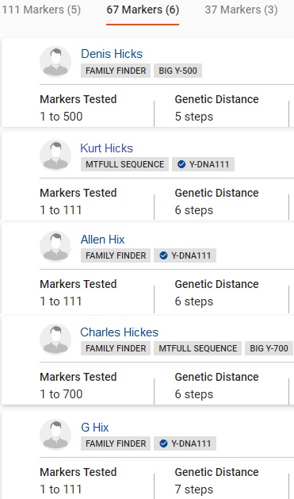Open G Hix match name link
294x499 pixels.
95,428
